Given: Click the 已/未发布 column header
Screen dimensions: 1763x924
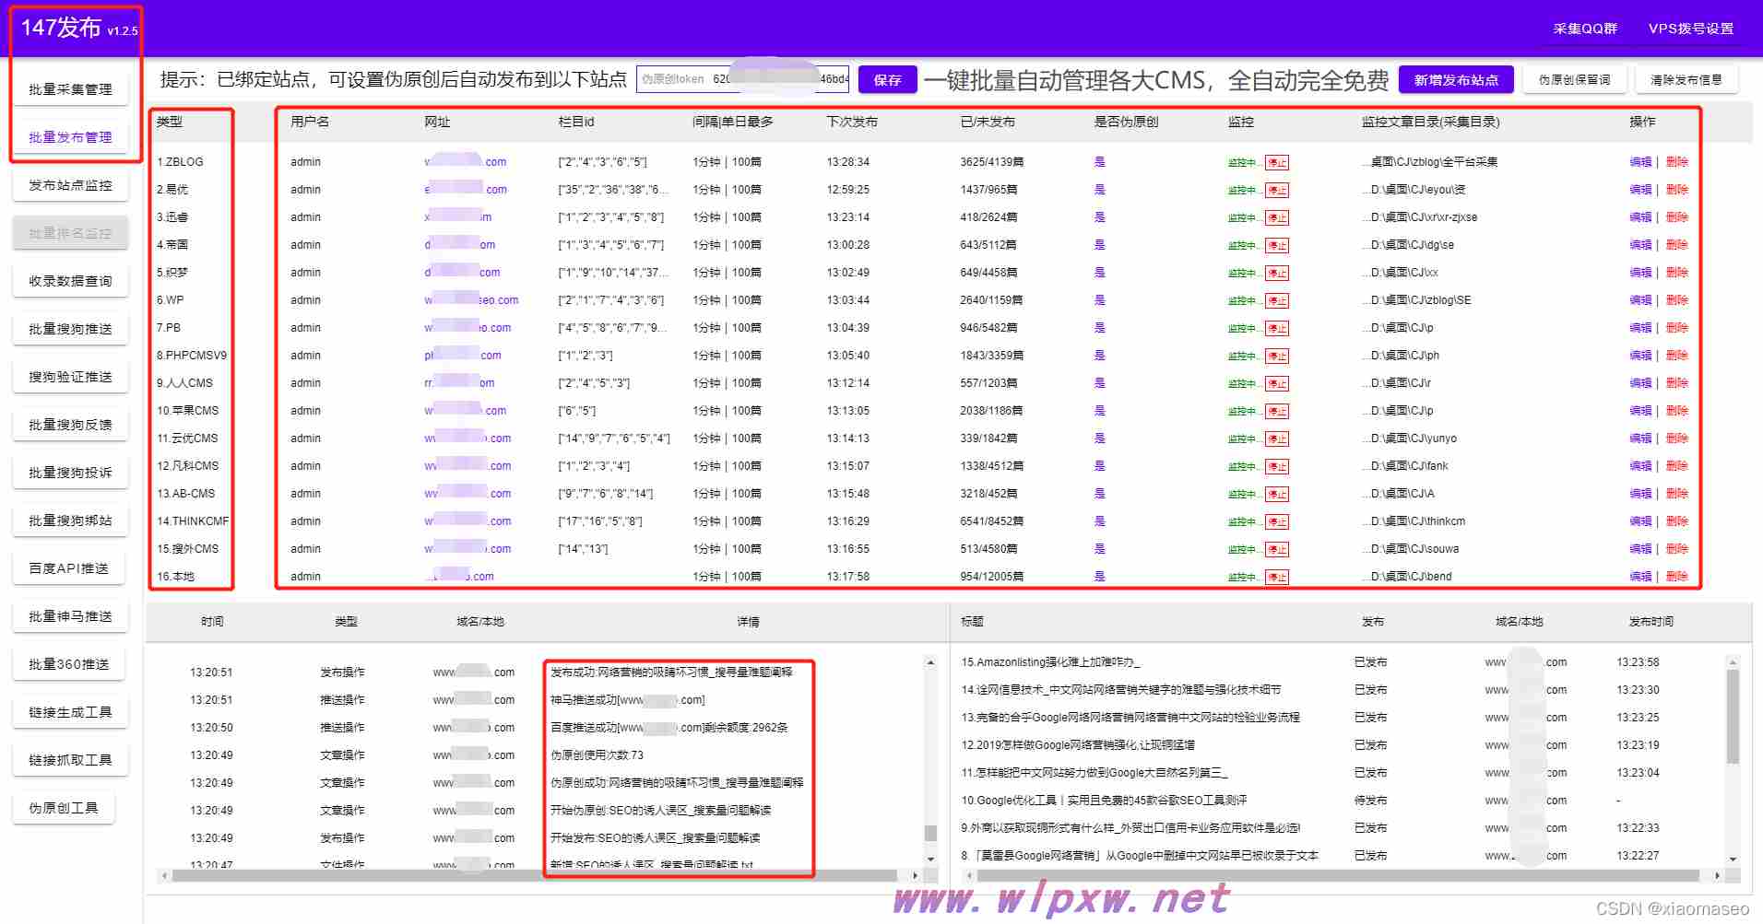Looking at the screenshot, I should (988, 122).
